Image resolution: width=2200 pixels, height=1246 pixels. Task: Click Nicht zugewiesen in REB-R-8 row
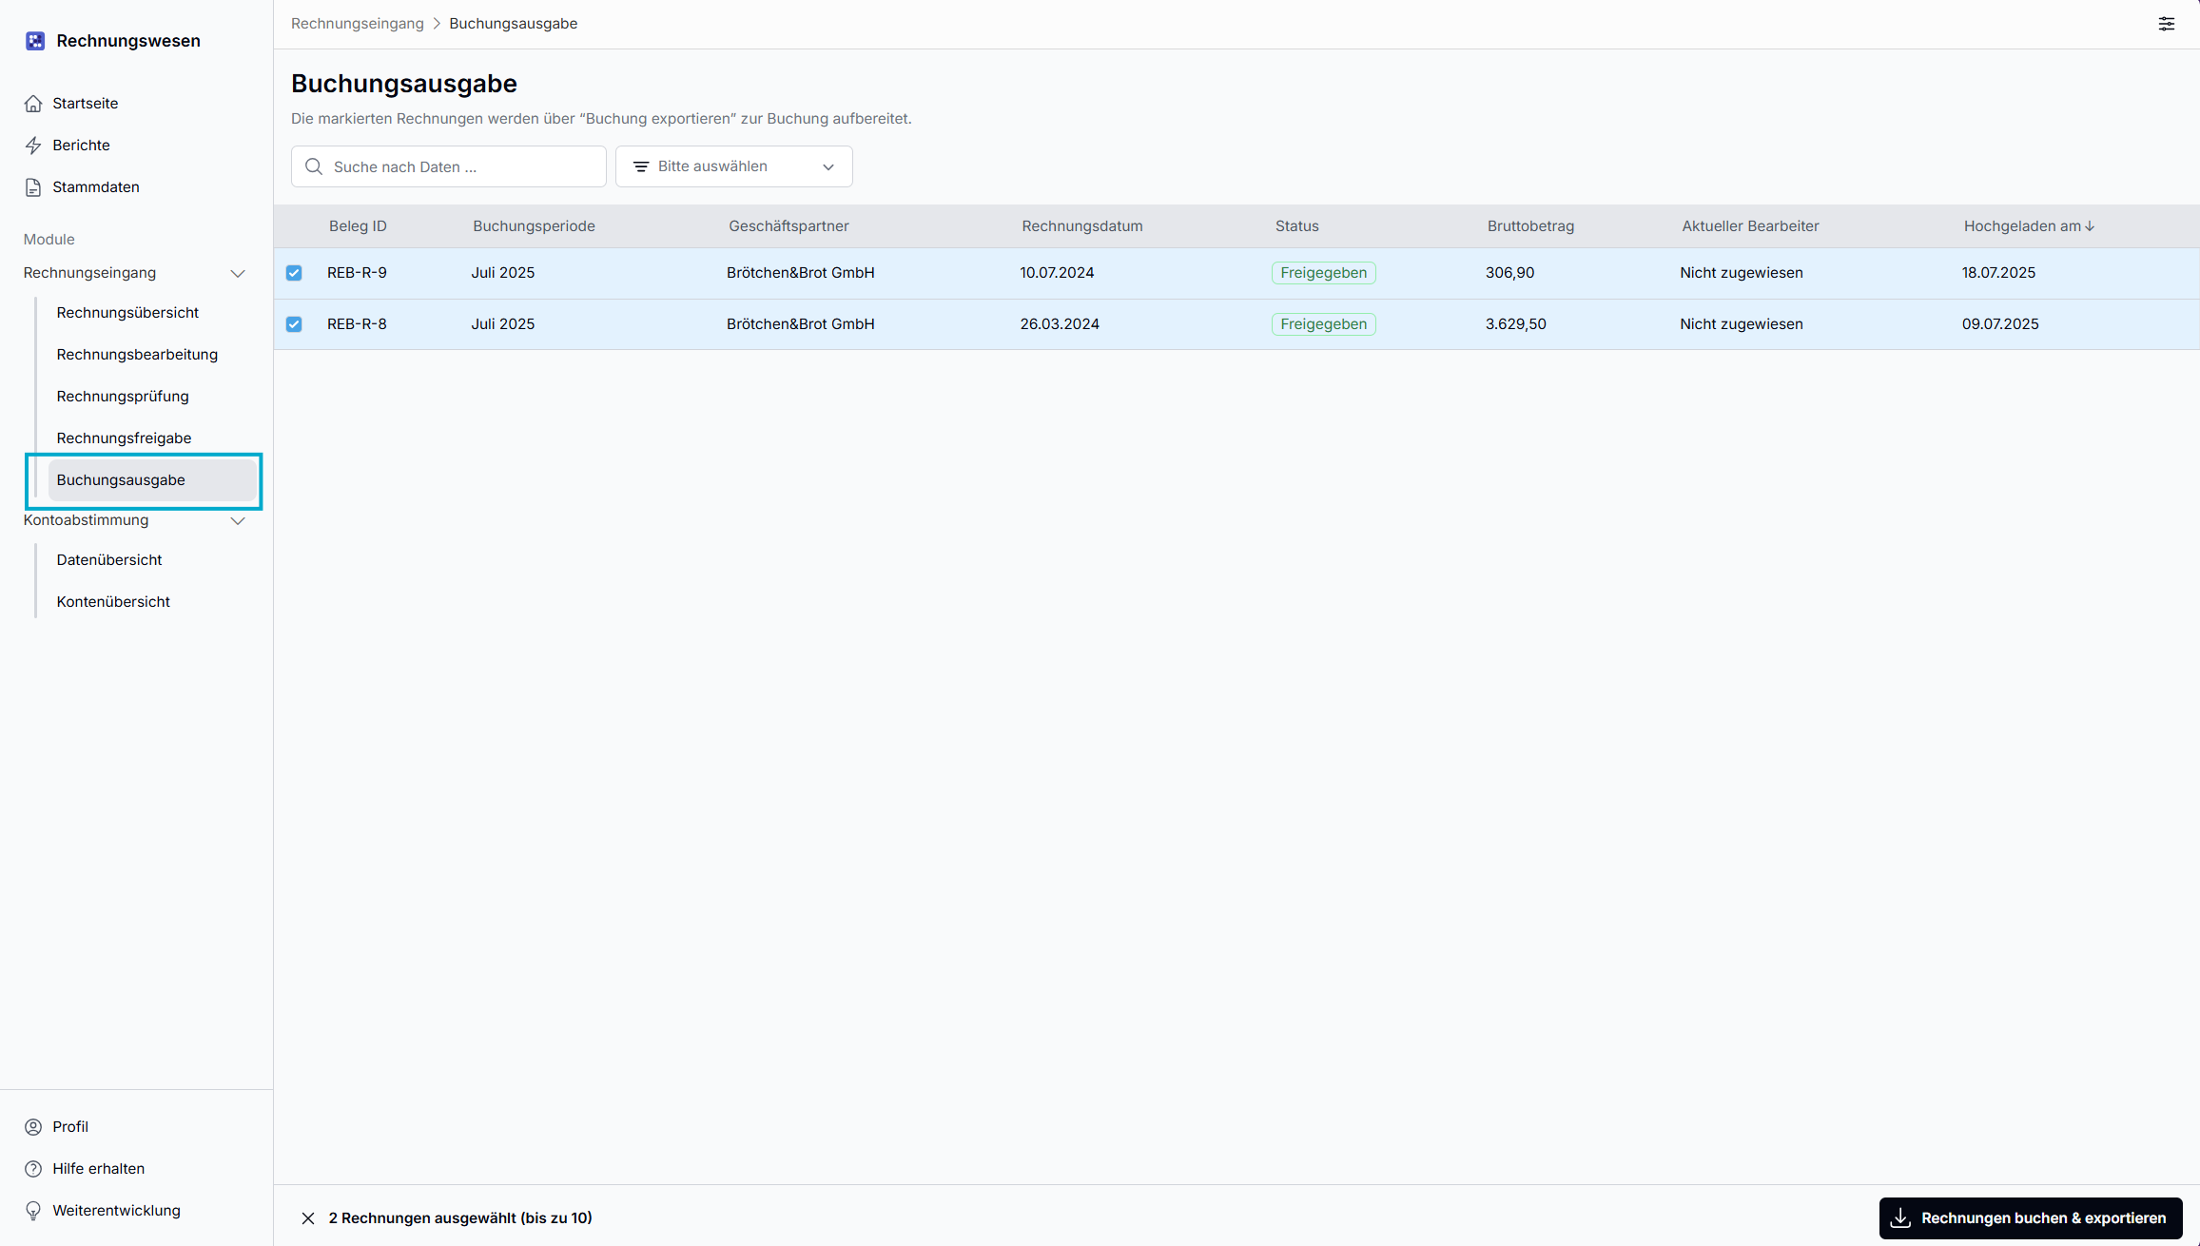(1741, 324)
